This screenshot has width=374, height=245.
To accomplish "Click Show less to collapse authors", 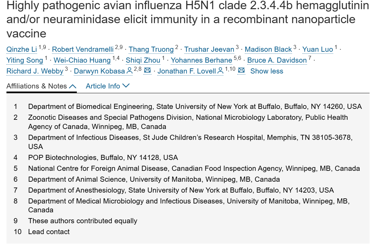I will click(x=267, y=71).
